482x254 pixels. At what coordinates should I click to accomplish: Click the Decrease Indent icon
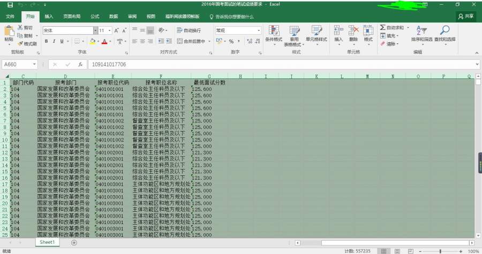(161, 41)
